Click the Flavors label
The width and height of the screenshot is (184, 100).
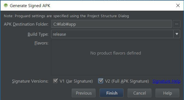click(x=41, y=43)
